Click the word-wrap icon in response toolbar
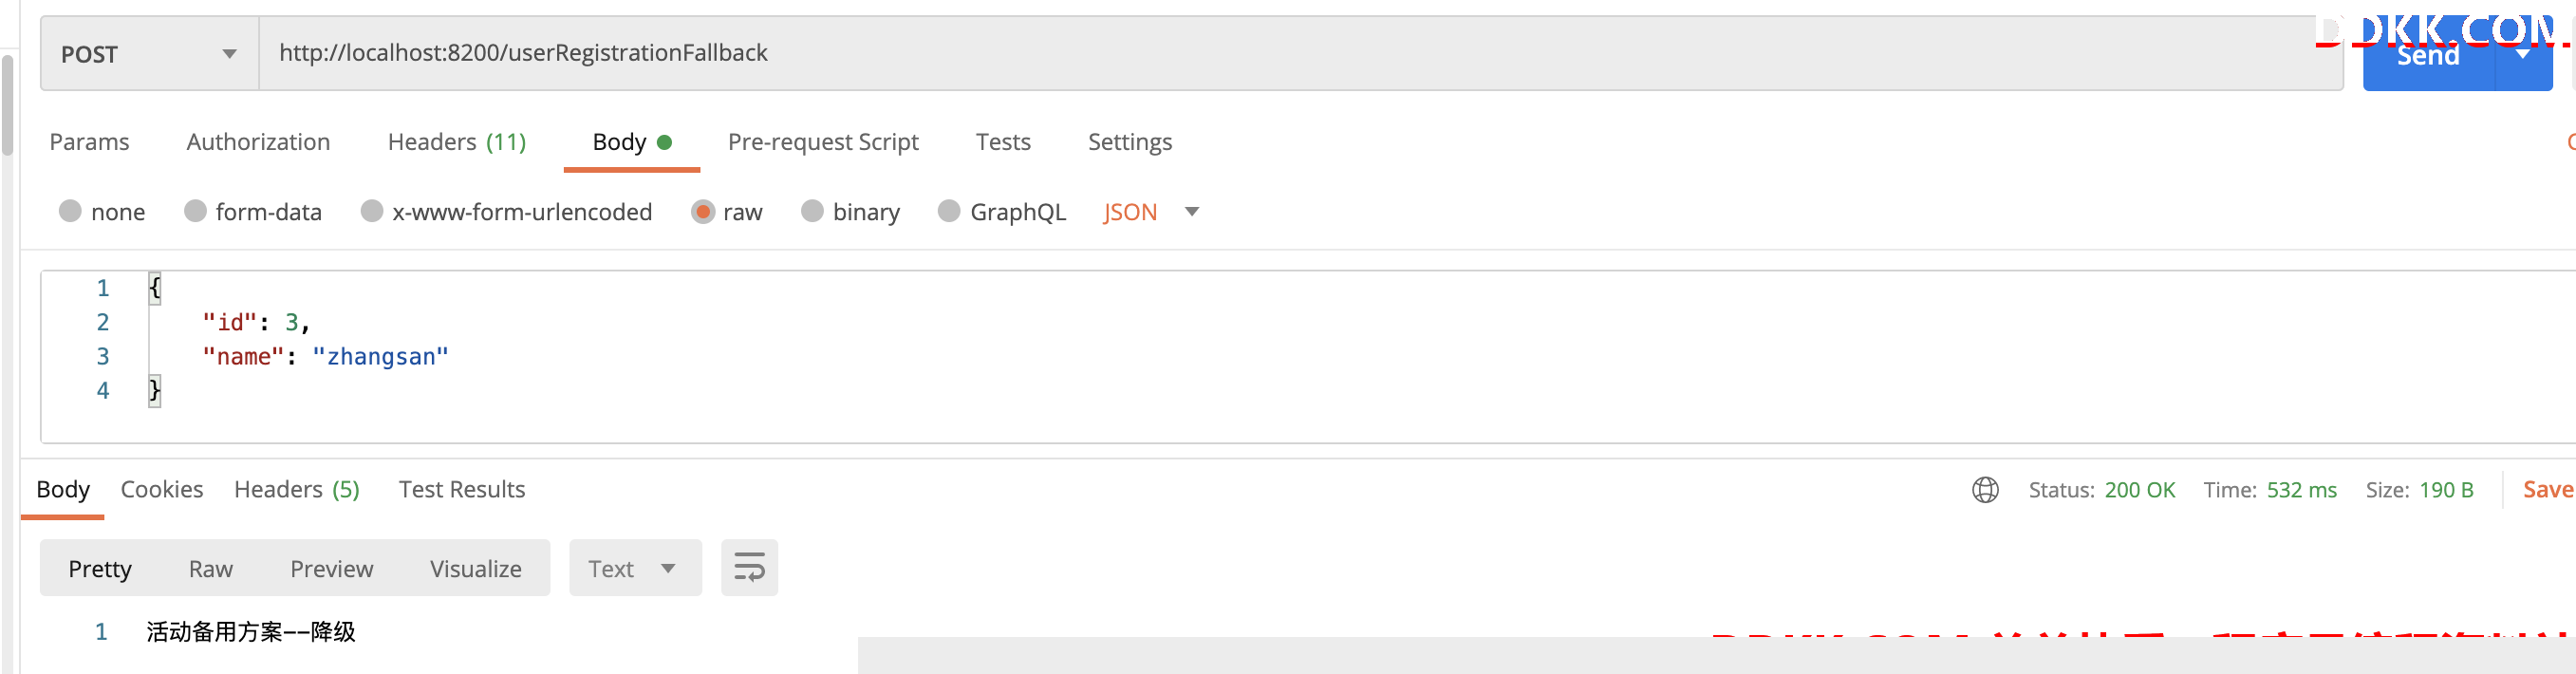This screenshot has width=2576, height=674. (x=749, y=568)
